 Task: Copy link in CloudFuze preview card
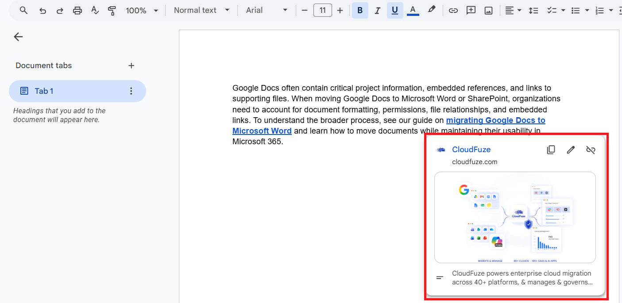[551, 150]
